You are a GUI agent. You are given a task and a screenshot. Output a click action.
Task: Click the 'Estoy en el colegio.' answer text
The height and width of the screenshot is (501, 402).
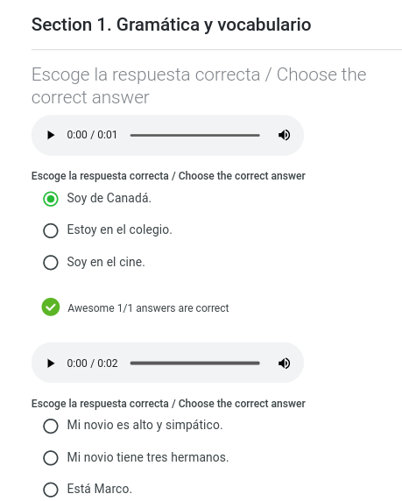[x=119, y=229]
